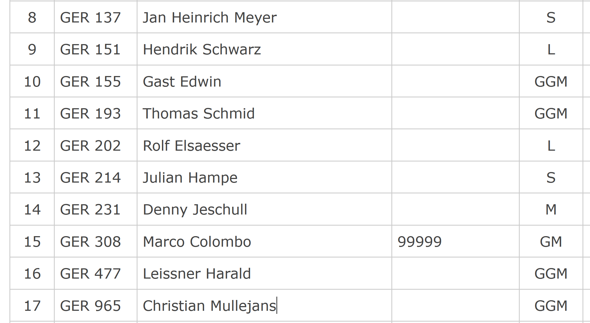The width and height of the screenshot is (590, 323).
Task: Select the Hendrik Schwarz name cell
Action: pos(264,49)
